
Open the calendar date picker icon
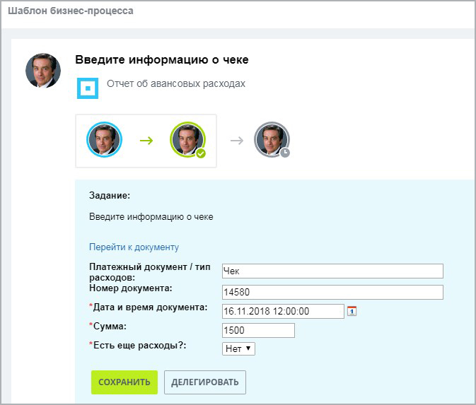(x=352, y=311)
